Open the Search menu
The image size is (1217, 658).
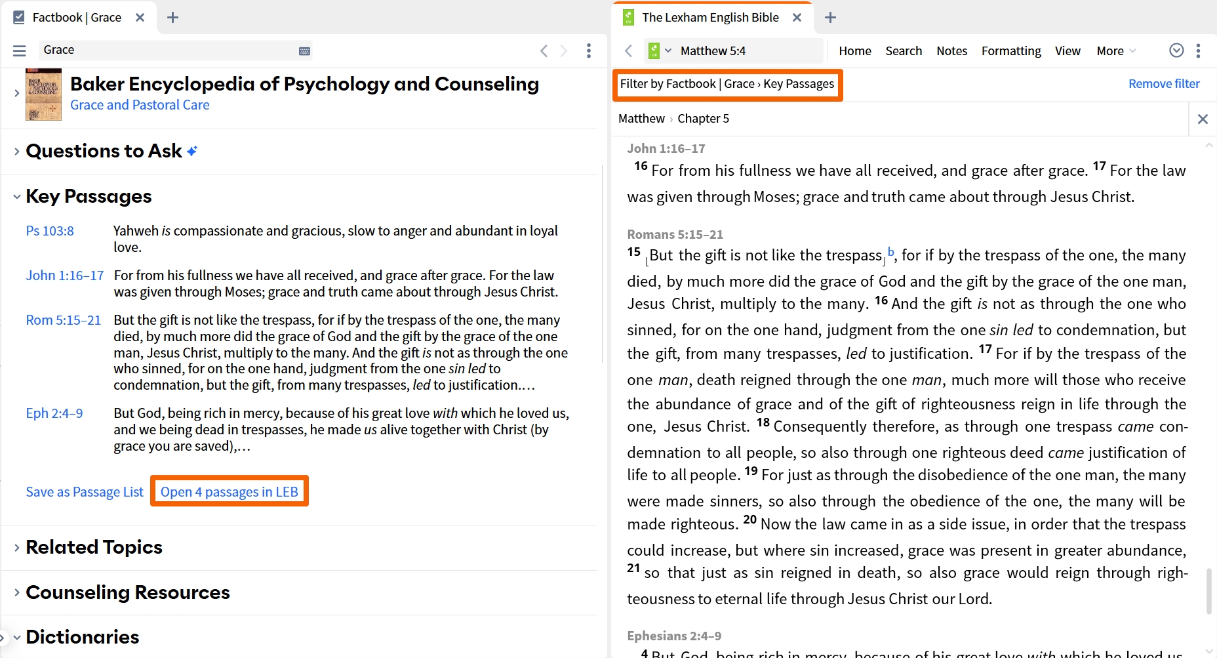904,51
